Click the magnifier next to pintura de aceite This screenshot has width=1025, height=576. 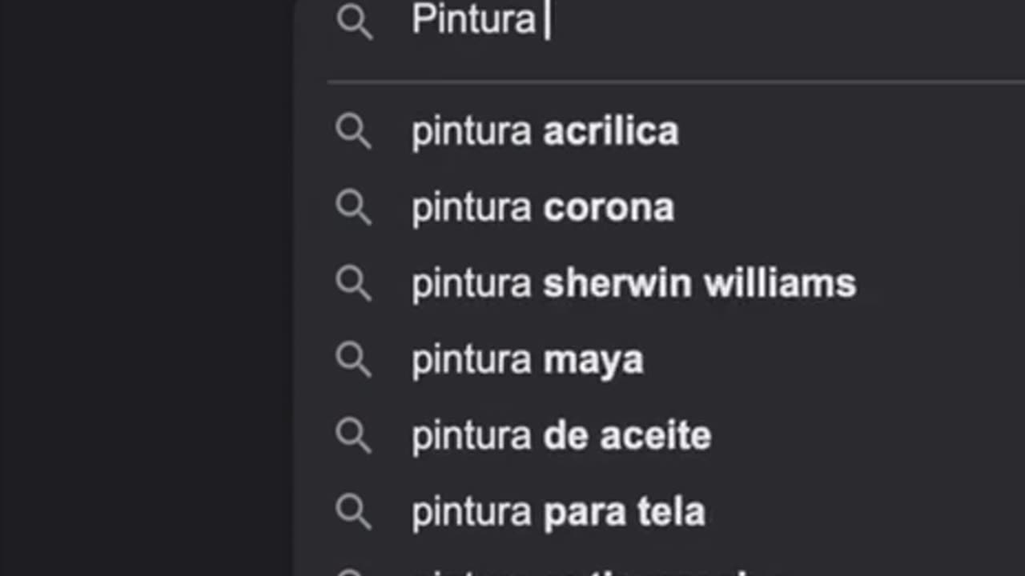[x=353, y=435]
